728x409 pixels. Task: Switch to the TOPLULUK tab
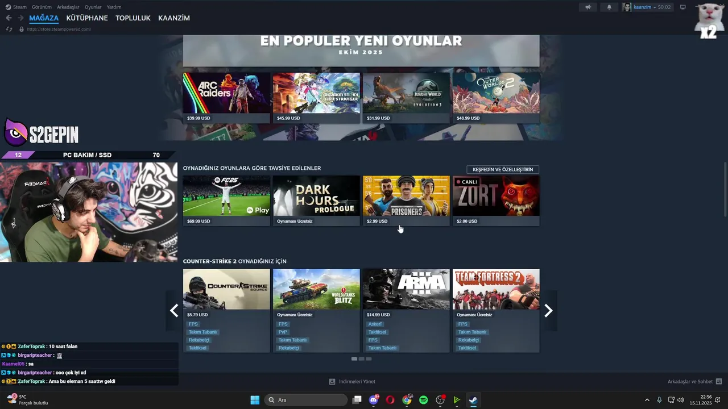[x=133, y=18]
